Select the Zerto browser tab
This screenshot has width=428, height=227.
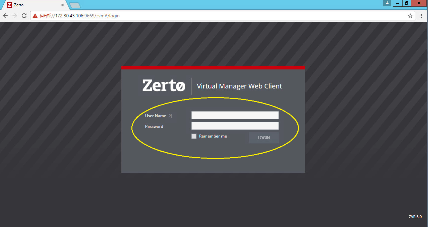coord(33,5)
